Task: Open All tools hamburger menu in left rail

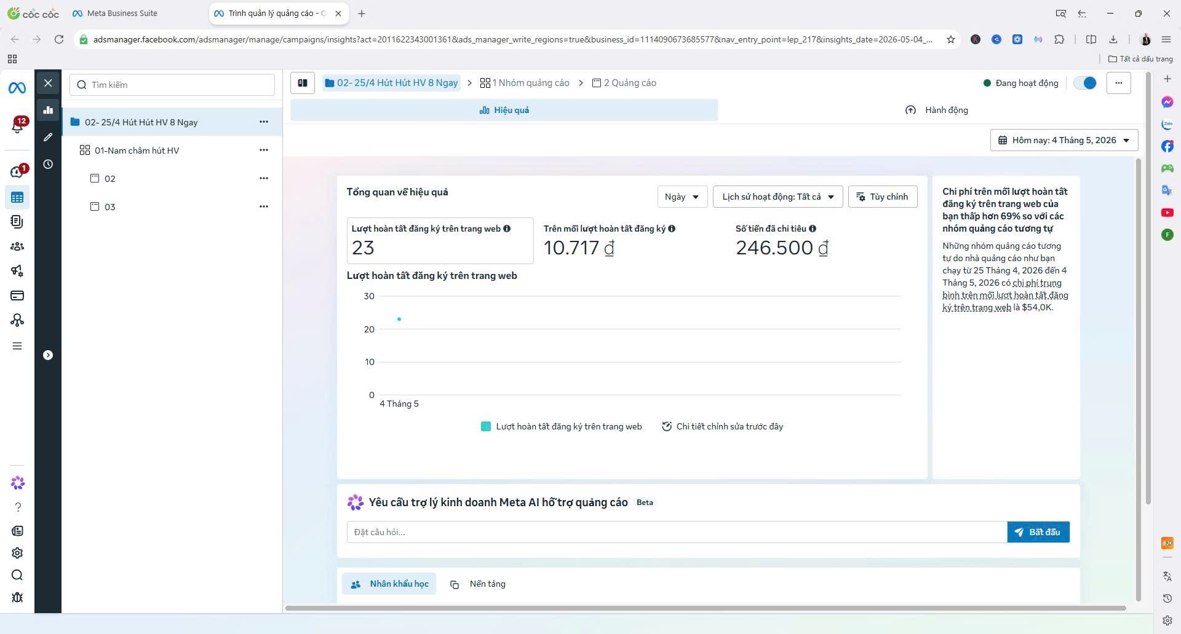Action: click(17, 346)
